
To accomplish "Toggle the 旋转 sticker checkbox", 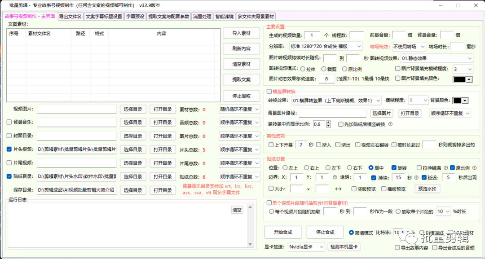I will 394,168.
